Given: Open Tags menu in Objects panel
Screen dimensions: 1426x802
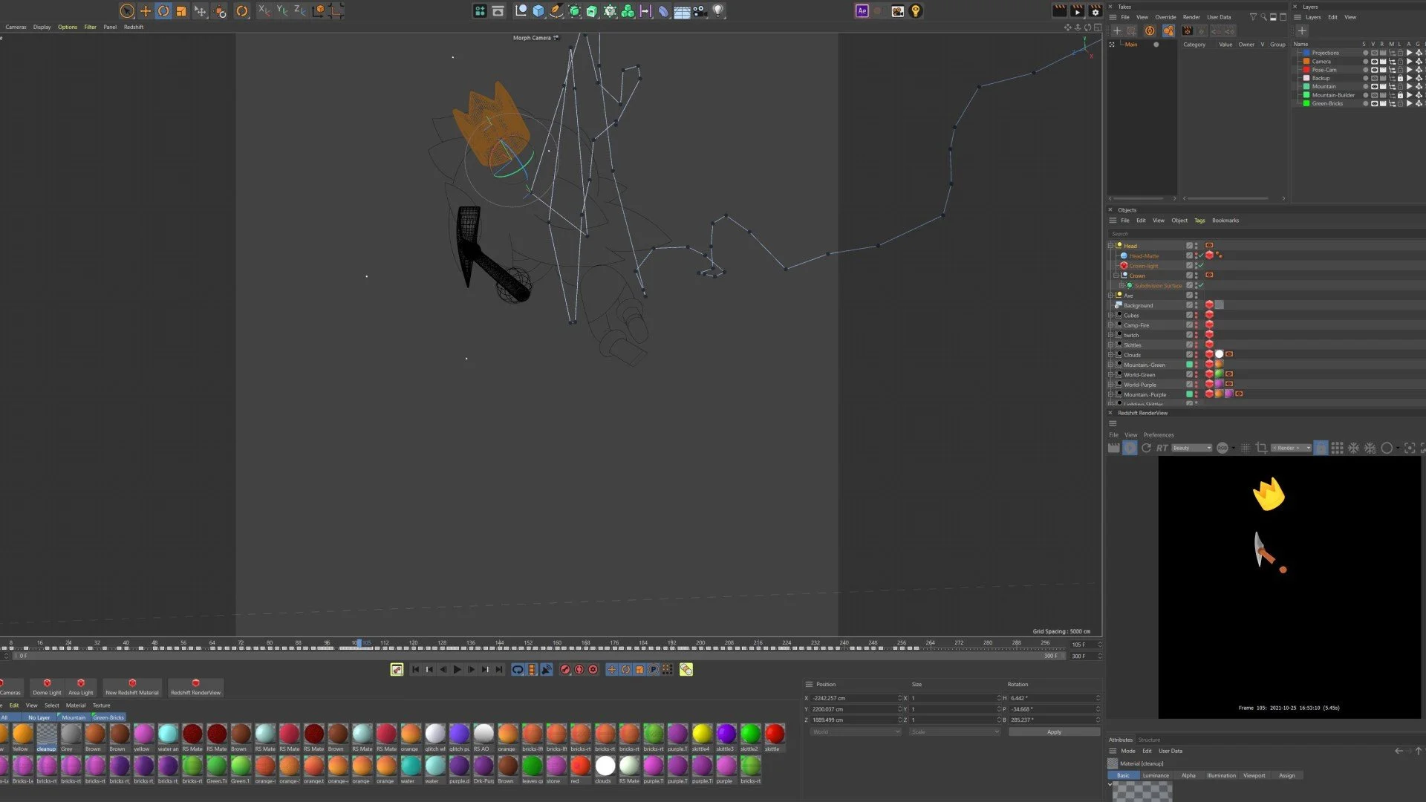Looking at the screenshot, I should (x=1199, y=221).
